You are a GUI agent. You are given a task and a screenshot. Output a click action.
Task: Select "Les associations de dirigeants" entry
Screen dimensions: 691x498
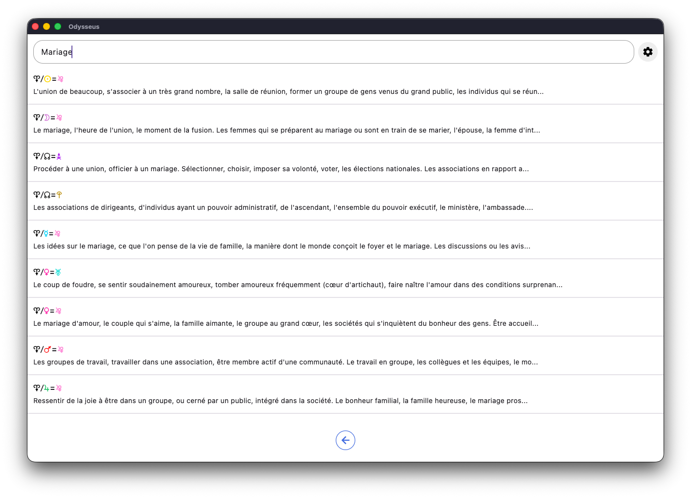tap(283, 207)
